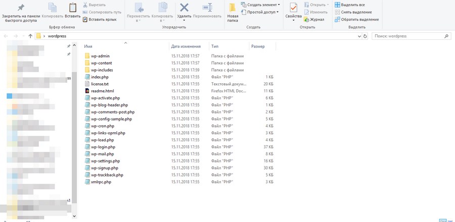Viewport: 455px width, 222px height.
Task: Select the wp-content folder
Action: (x=102, y=63)
